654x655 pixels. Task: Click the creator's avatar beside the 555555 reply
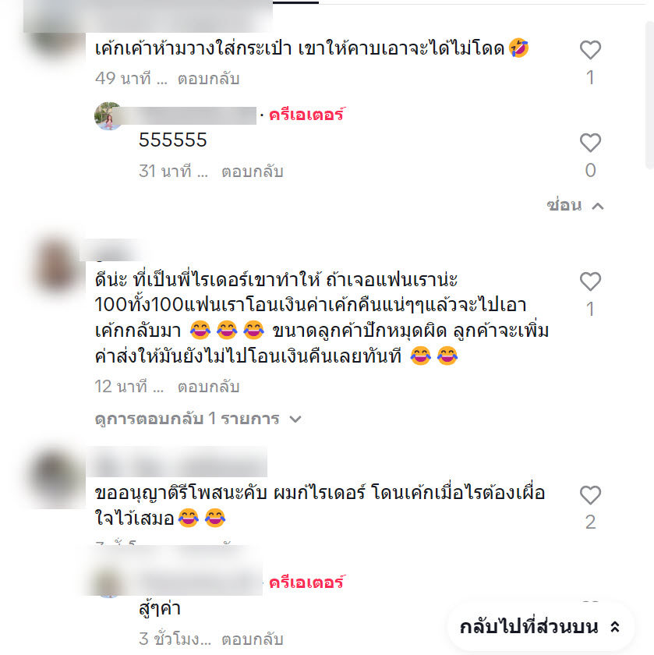(x=108, y=116)
